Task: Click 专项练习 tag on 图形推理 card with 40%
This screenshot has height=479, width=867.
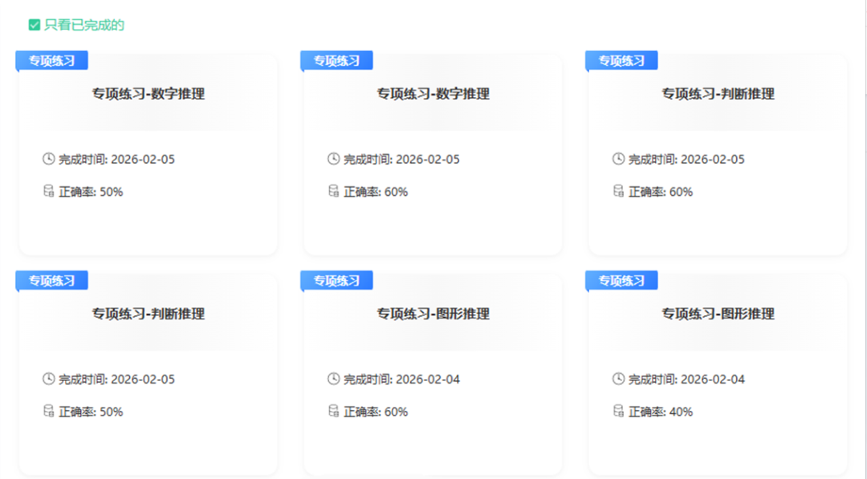Action: (621, 281)
